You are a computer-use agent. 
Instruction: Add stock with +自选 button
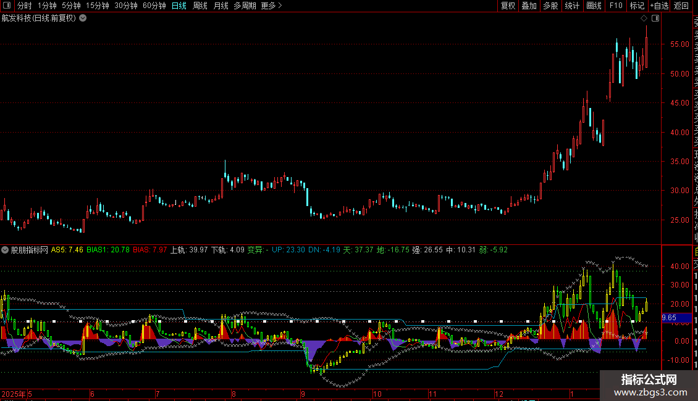659,6
